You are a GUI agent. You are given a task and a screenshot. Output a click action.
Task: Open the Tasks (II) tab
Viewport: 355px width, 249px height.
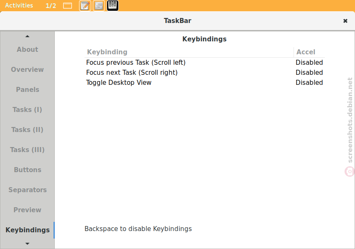pyautogui.click(x=28, y=130)
